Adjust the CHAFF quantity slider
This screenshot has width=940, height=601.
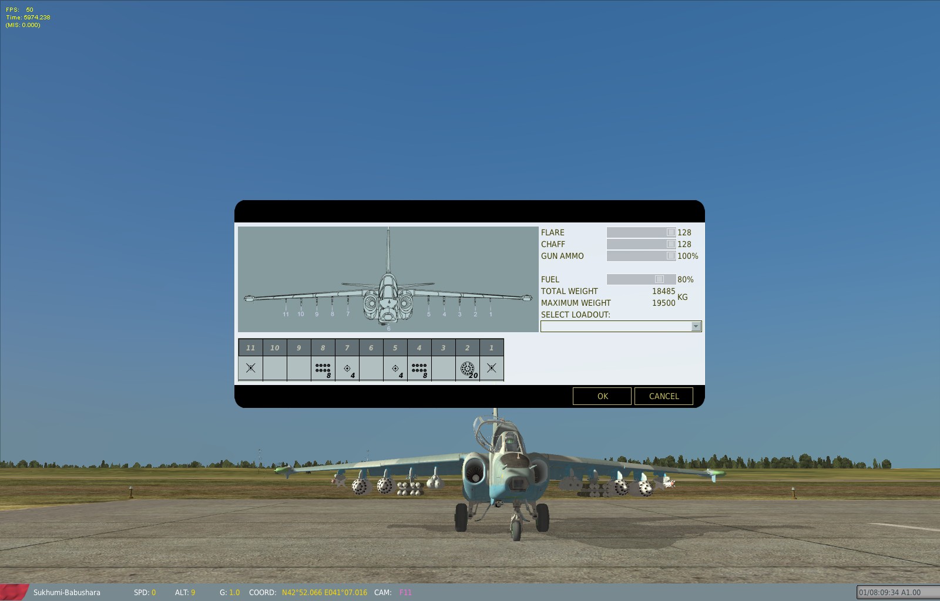tap(641, 244)
